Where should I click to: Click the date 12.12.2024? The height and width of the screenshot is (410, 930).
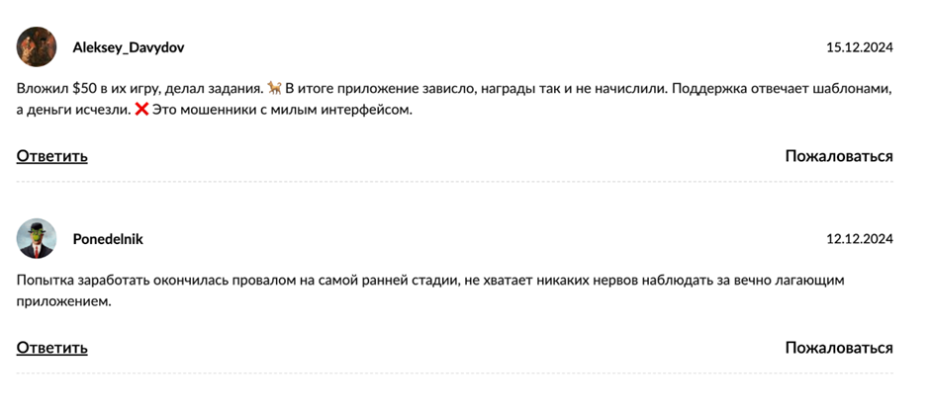pyautogui.click(x=859, y=239)
